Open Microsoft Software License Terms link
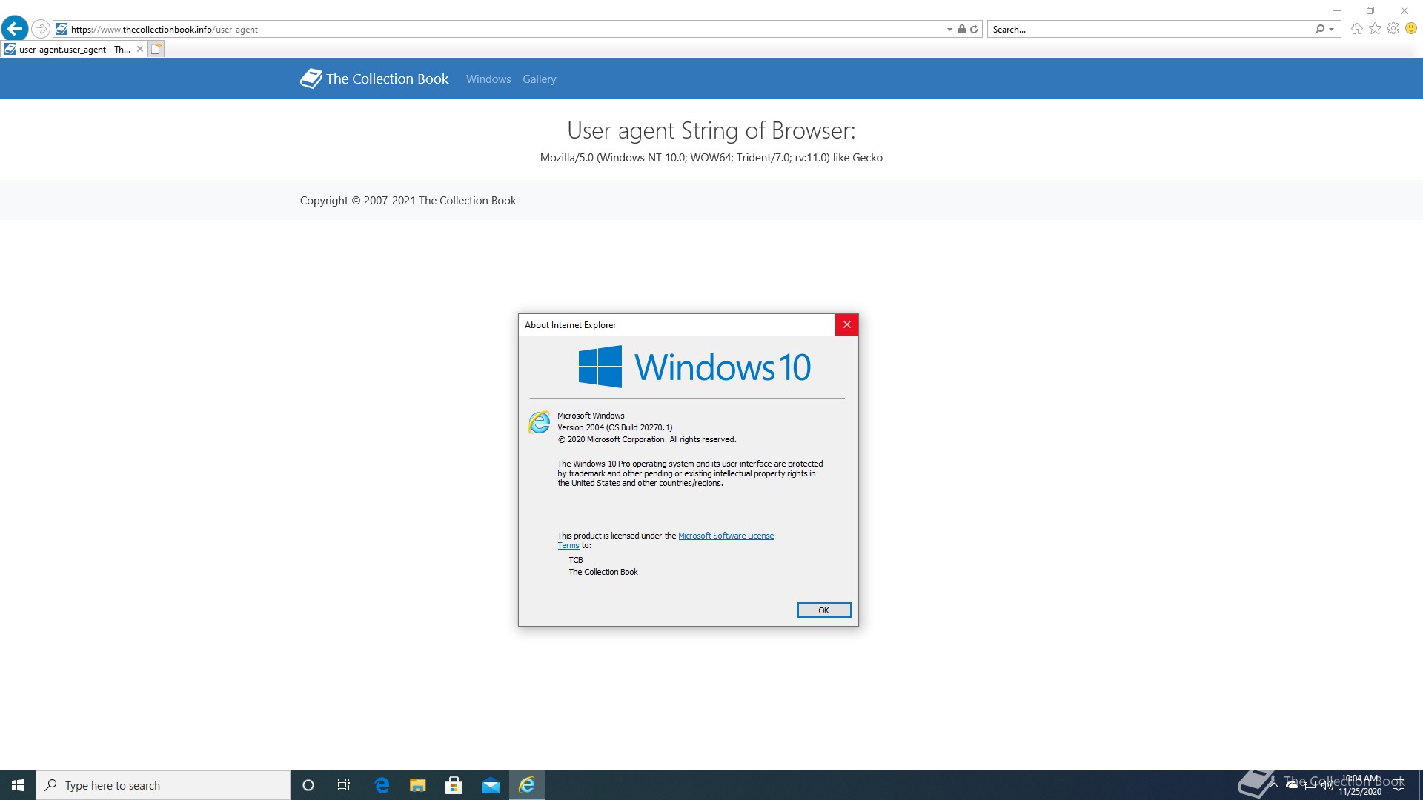1423x800 pixels. pyautogui.click(x=726, y=536)
